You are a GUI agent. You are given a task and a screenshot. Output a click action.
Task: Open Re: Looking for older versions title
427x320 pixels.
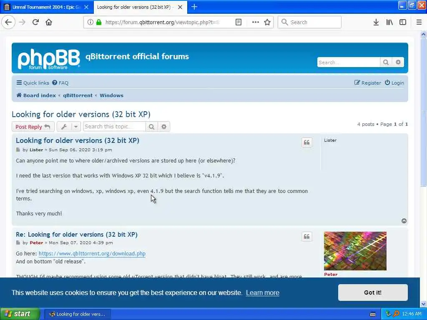point(77,235)
